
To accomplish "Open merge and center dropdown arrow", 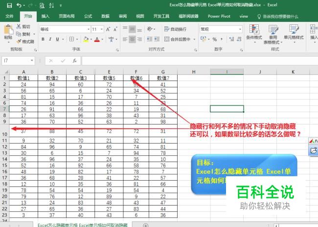I will pos(194,39).
